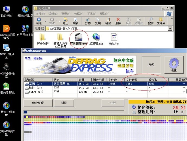Select 装机人员专业工具箱 folder
This screenshot has height=141, width=187.
click(60, 41)
